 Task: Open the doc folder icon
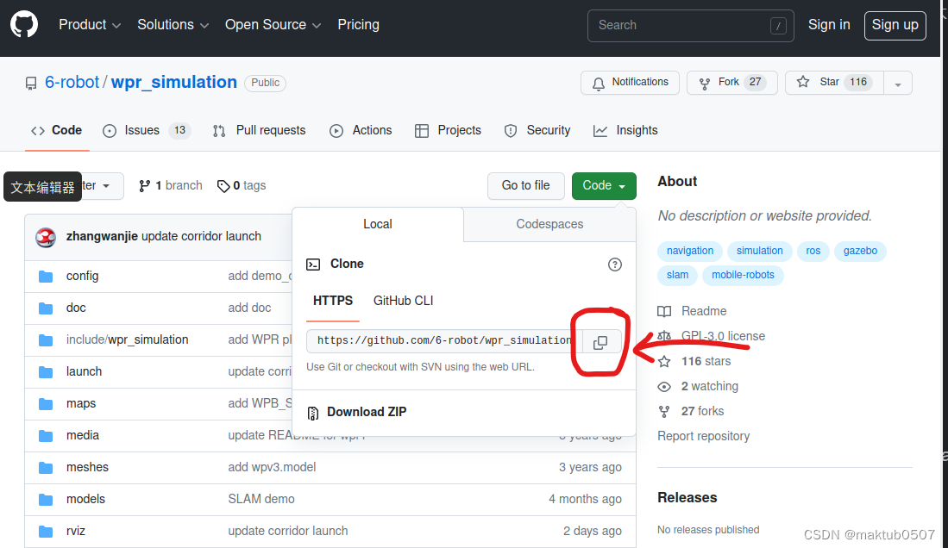pyautogui.click(x=46, y=308)
